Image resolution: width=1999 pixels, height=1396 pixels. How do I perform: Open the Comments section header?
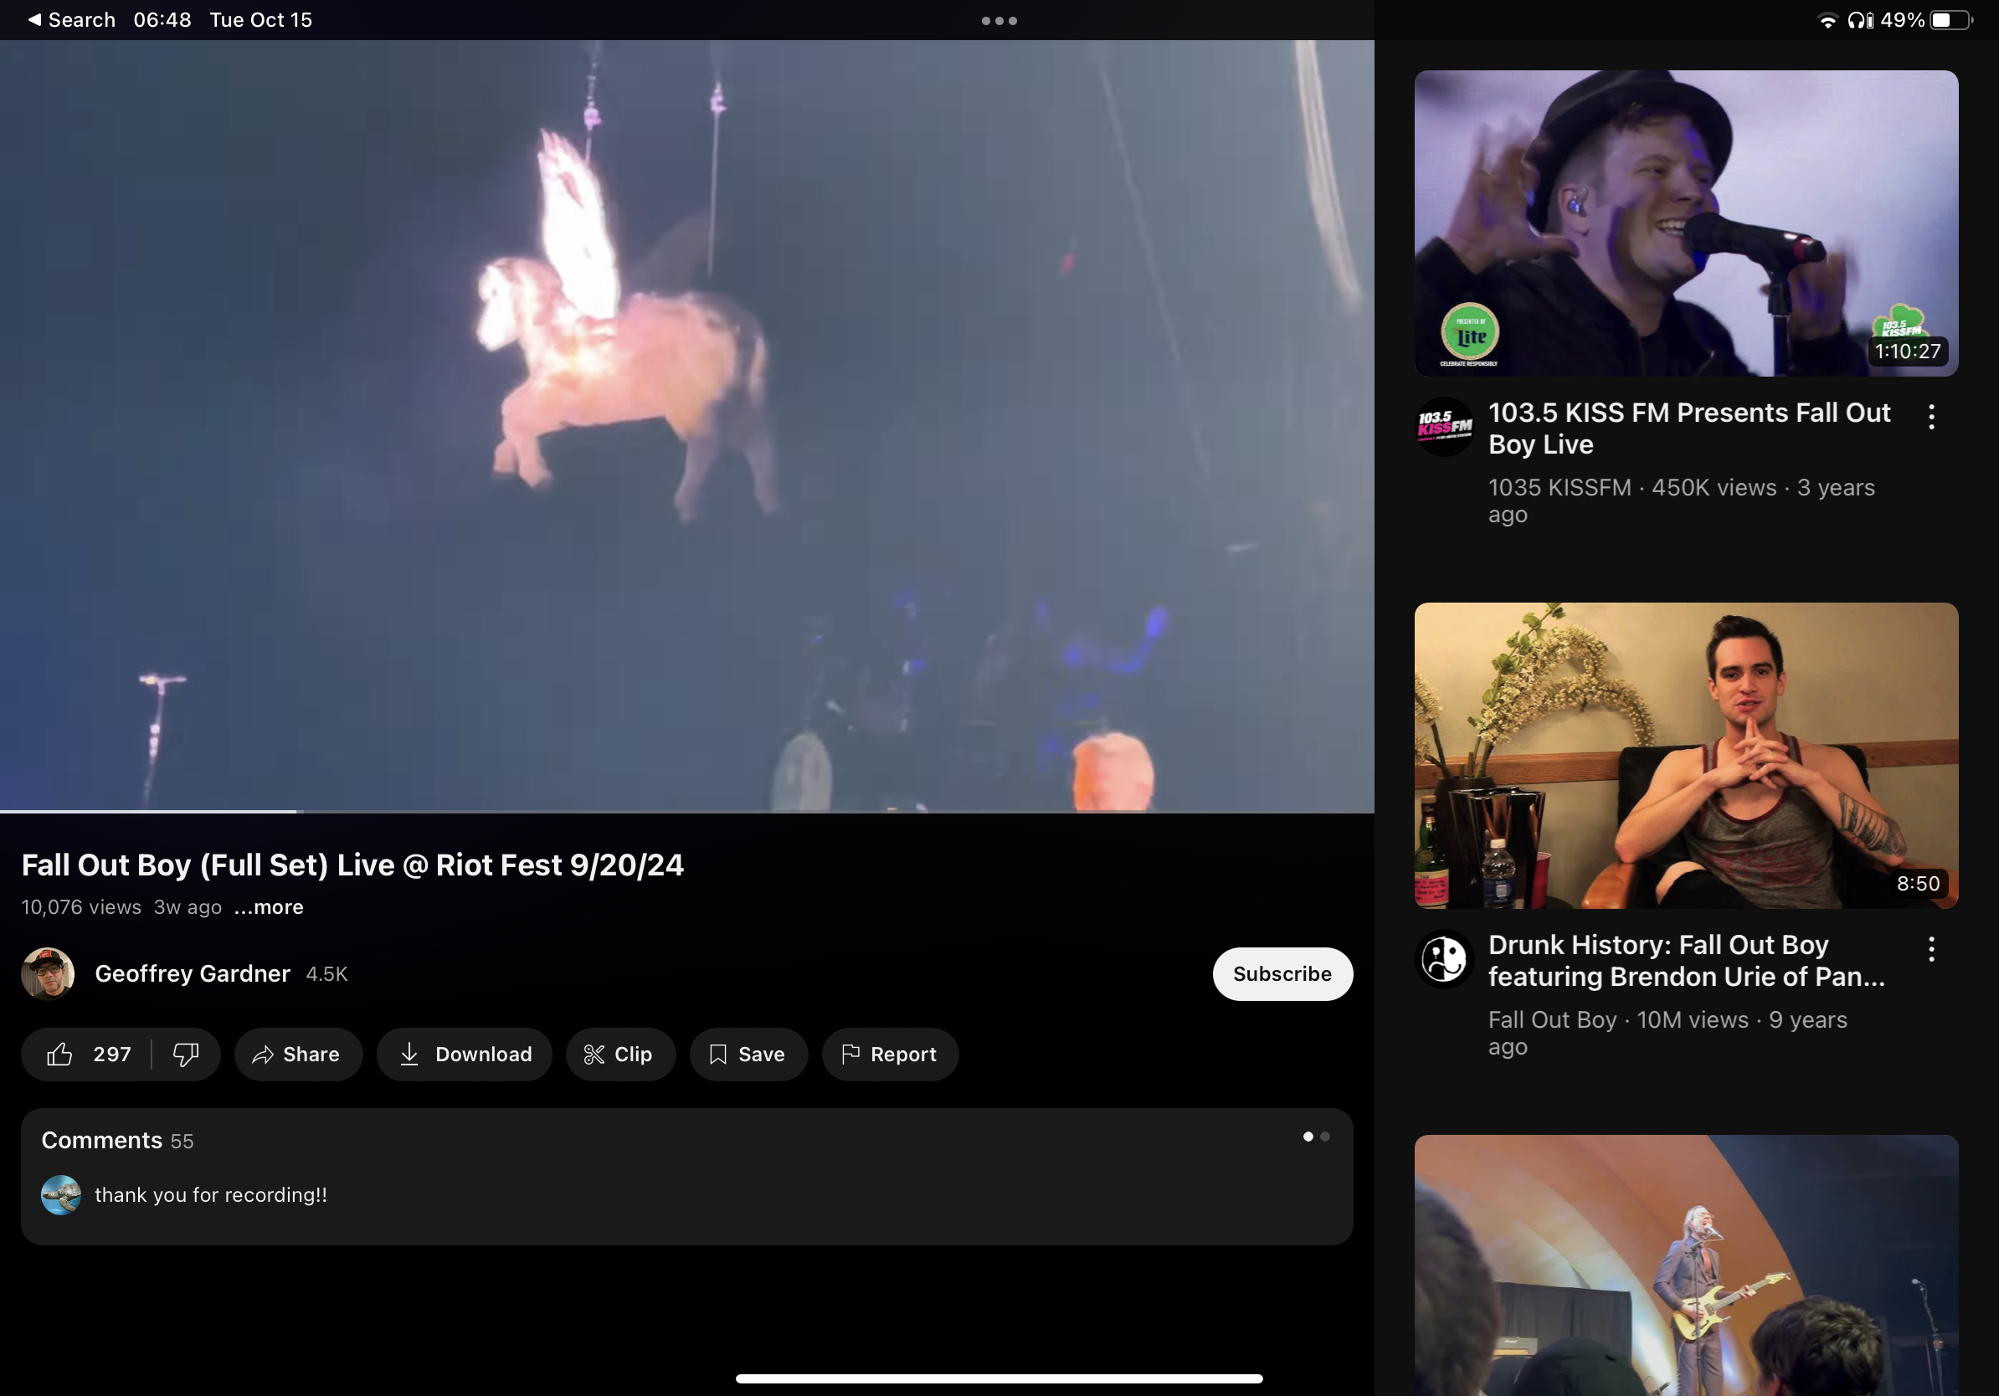click(116, 1140)
